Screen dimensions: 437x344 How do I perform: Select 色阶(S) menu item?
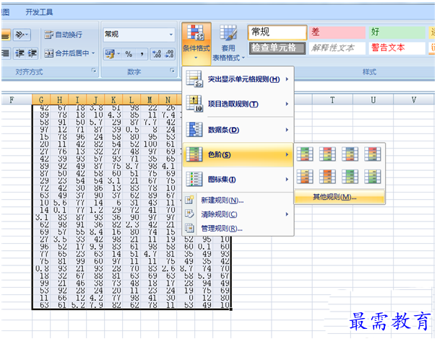pyautogui.click(x=238, y=155)
